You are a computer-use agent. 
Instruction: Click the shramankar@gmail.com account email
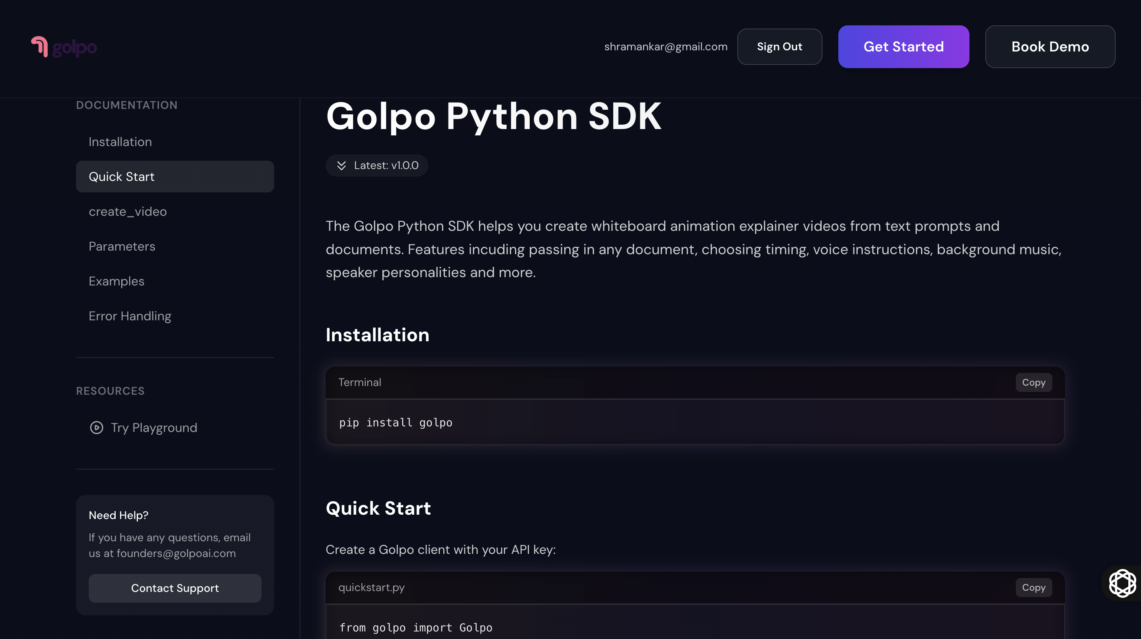click(x=665, y=46)
